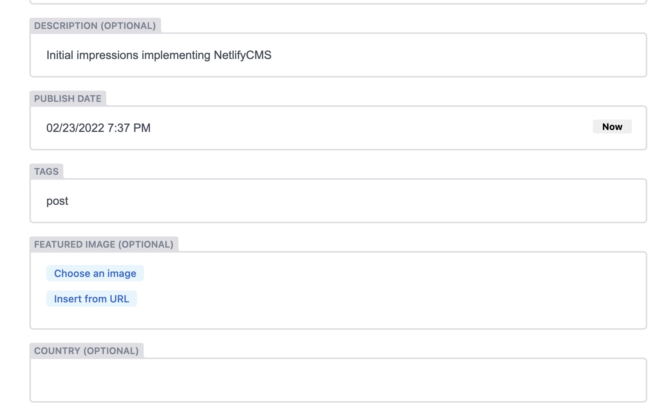The height and width of the screenshot is (415, 662).
Task: Click the Featured Image (Optional) label
Action: pos(104,245)
